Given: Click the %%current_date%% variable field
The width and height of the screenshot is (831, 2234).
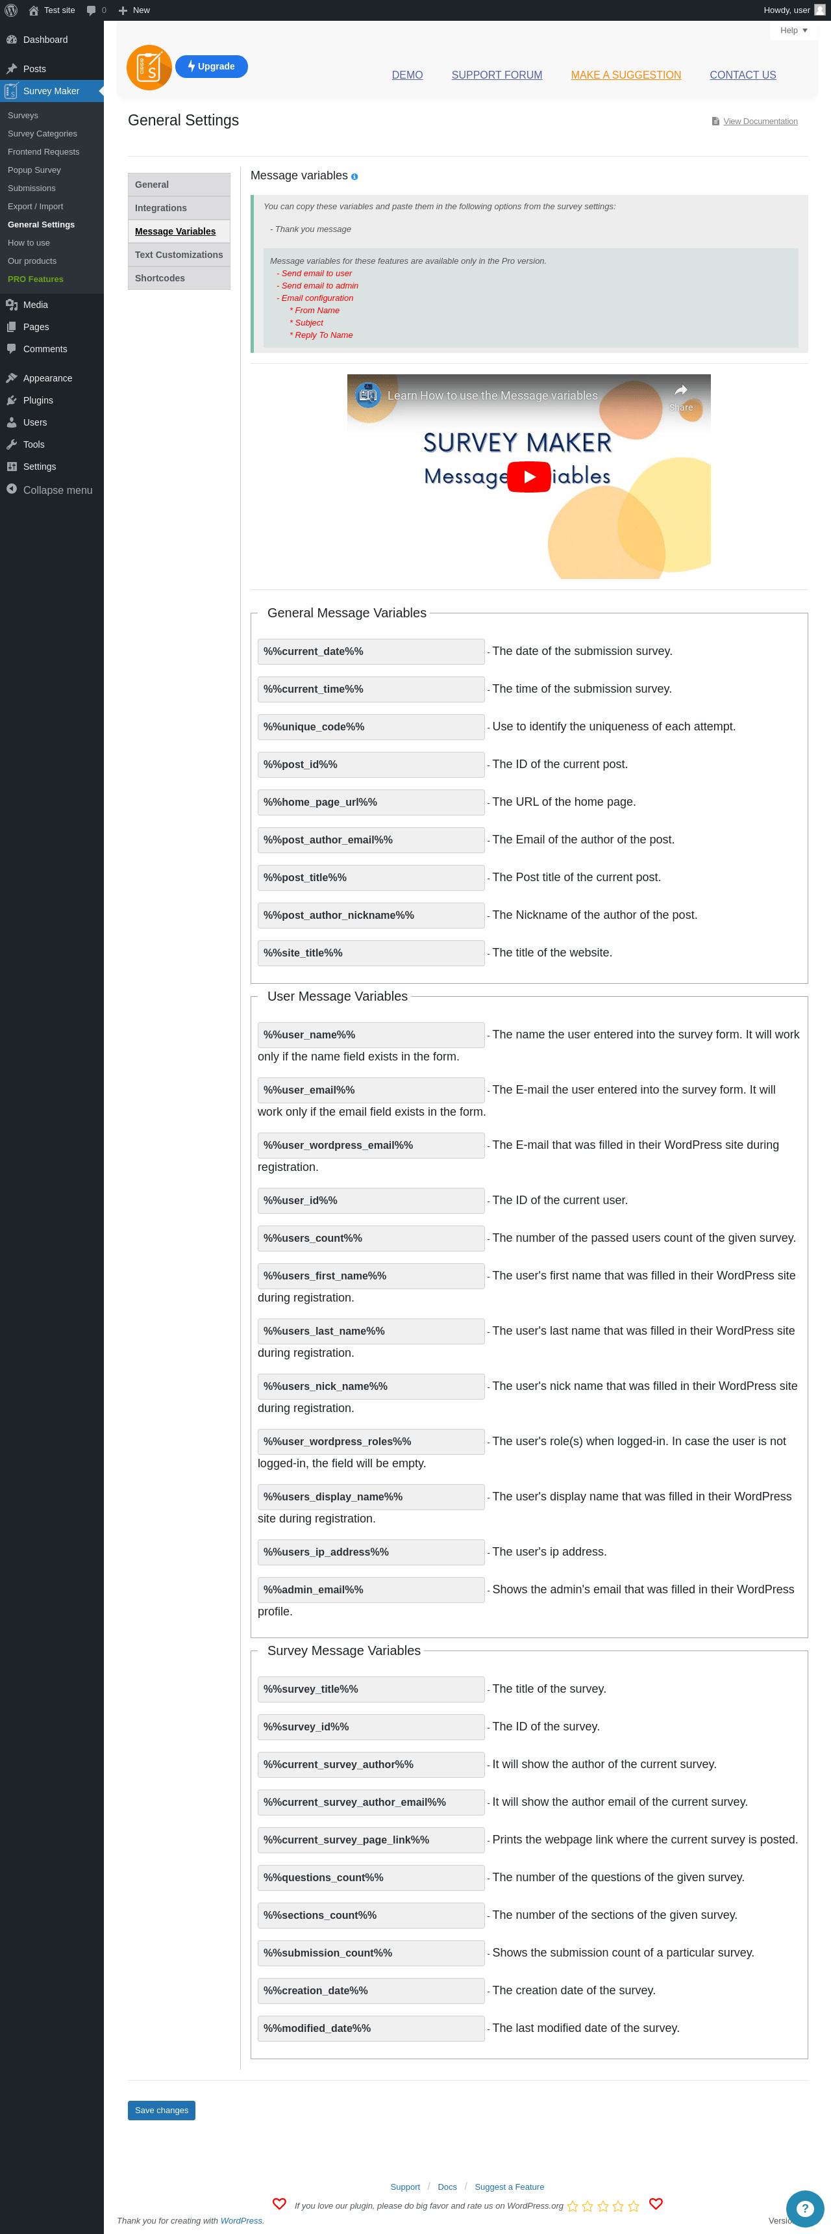Looking at the screenshot, I should (x=371, y=651).
